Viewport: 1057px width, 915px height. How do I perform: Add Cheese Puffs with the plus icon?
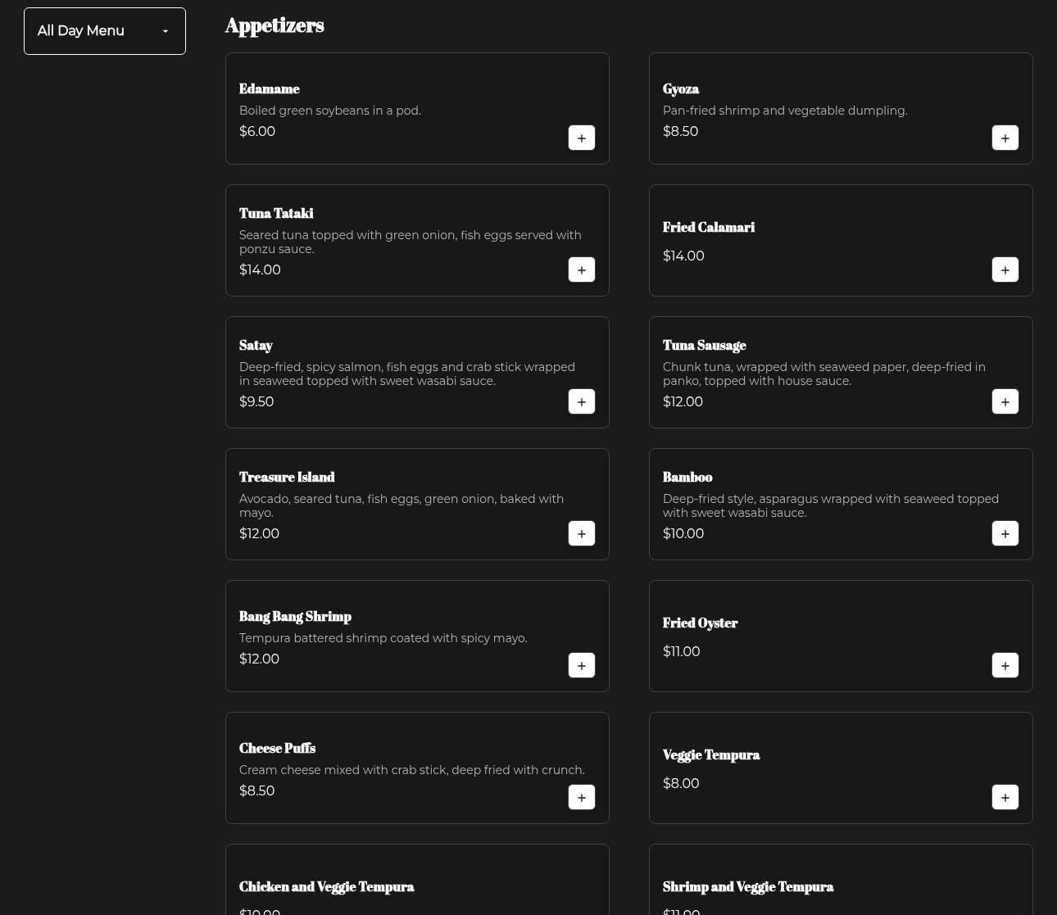click(582, 797)
